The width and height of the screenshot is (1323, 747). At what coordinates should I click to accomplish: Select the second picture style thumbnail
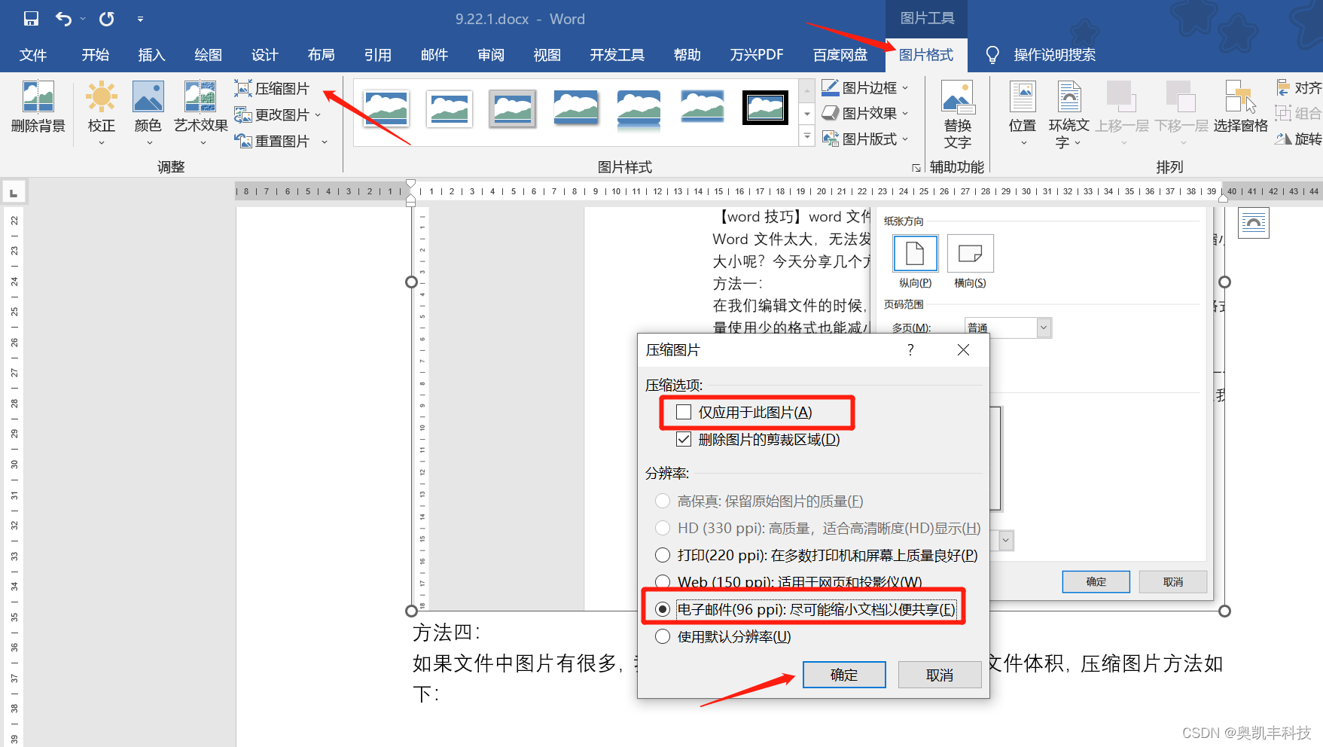coord(450,108)
